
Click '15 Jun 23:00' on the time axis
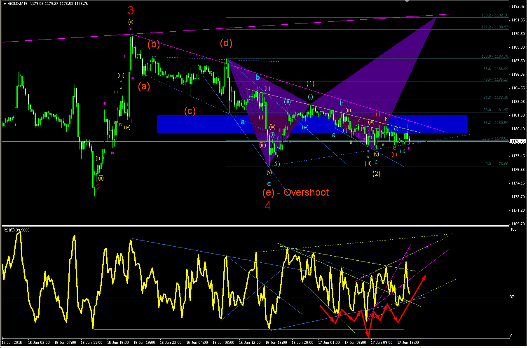coord(171,342)
